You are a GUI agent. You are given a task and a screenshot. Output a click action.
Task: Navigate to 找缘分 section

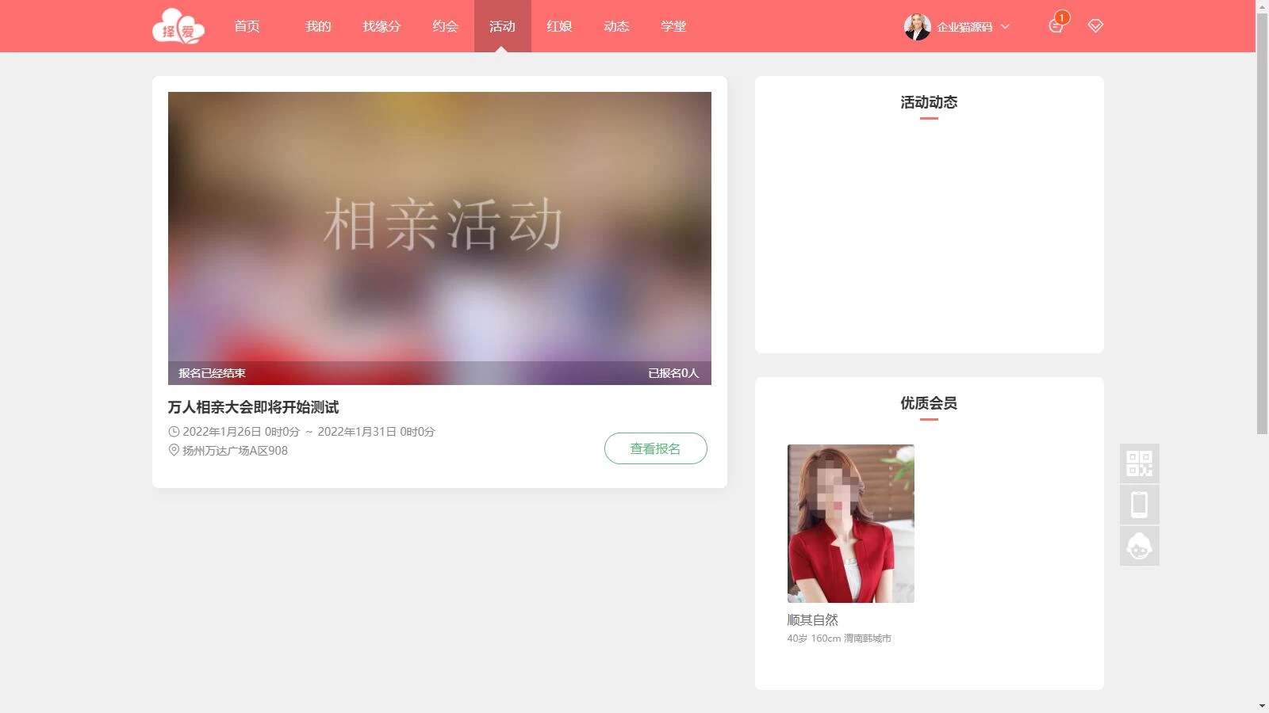pos(381,25)
